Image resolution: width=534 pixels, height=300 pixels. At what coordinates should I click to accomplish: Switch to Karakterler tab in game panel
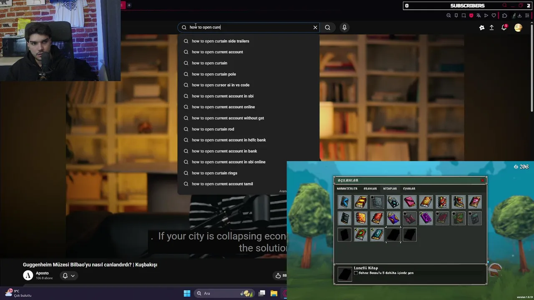(347, 189)
